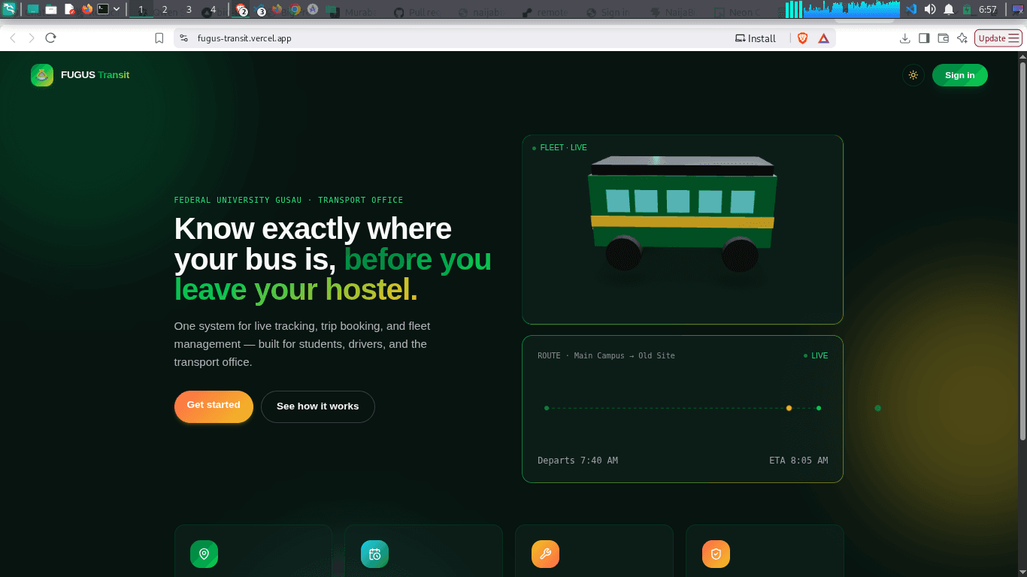The width and height of the screenshot is (1027, 577).
Task: Open Brave Rewards triangle icon
Action: point(824,38)
